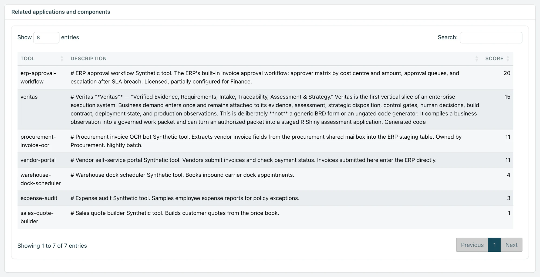Select the erp-approval-workflow row
The height and width of the screenshot is (277, 540).
[265, 77]
